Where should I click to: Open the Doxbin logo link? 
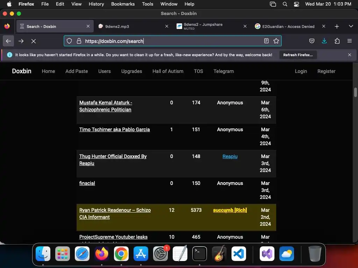coord(22,71)
